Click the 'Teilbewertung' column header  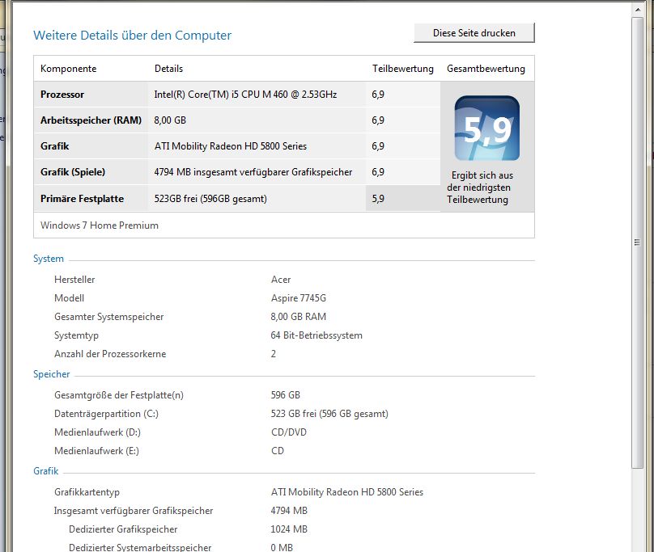(402, 69)
